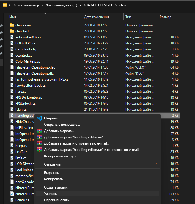This screenshot has height=204, width=195.
Task: Choose Открыть in the context menu
Action: coord(97,118)
